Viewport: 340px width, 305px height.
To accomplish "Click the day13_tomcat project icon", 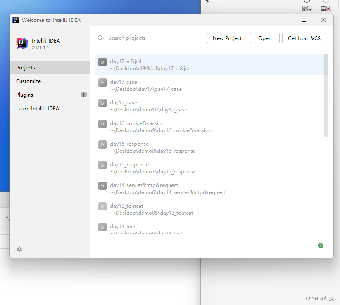I will pyautogui.click(x=102, y=206).
